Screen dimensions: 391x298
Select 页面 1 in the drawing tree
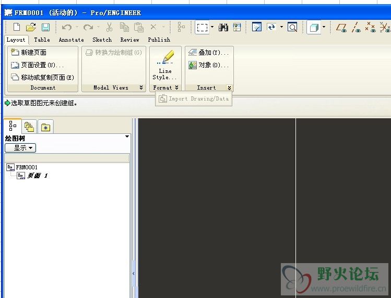tap(32, 176)
